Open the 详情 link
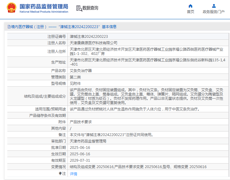Image resolution: width=230 pixels, height=180 pixels. pyautogui.click(x=74, y=174)
